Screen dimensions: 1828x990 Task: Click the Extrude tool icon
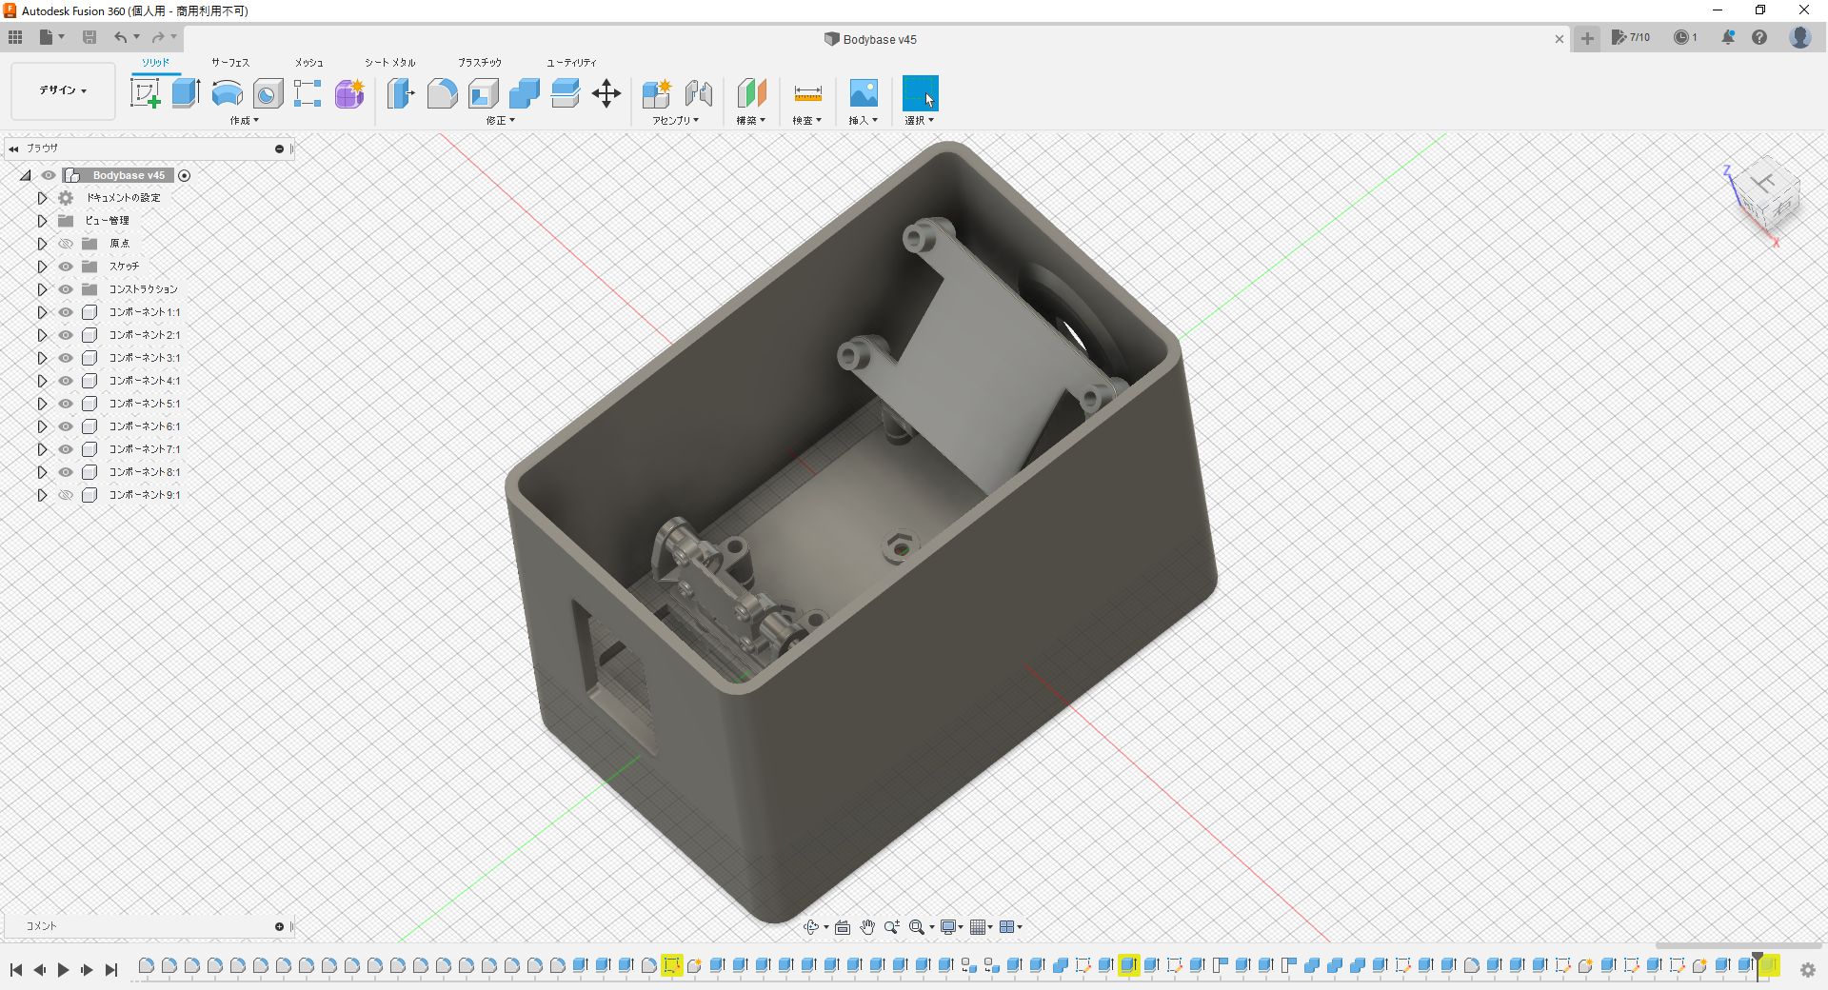coord(186,93)
